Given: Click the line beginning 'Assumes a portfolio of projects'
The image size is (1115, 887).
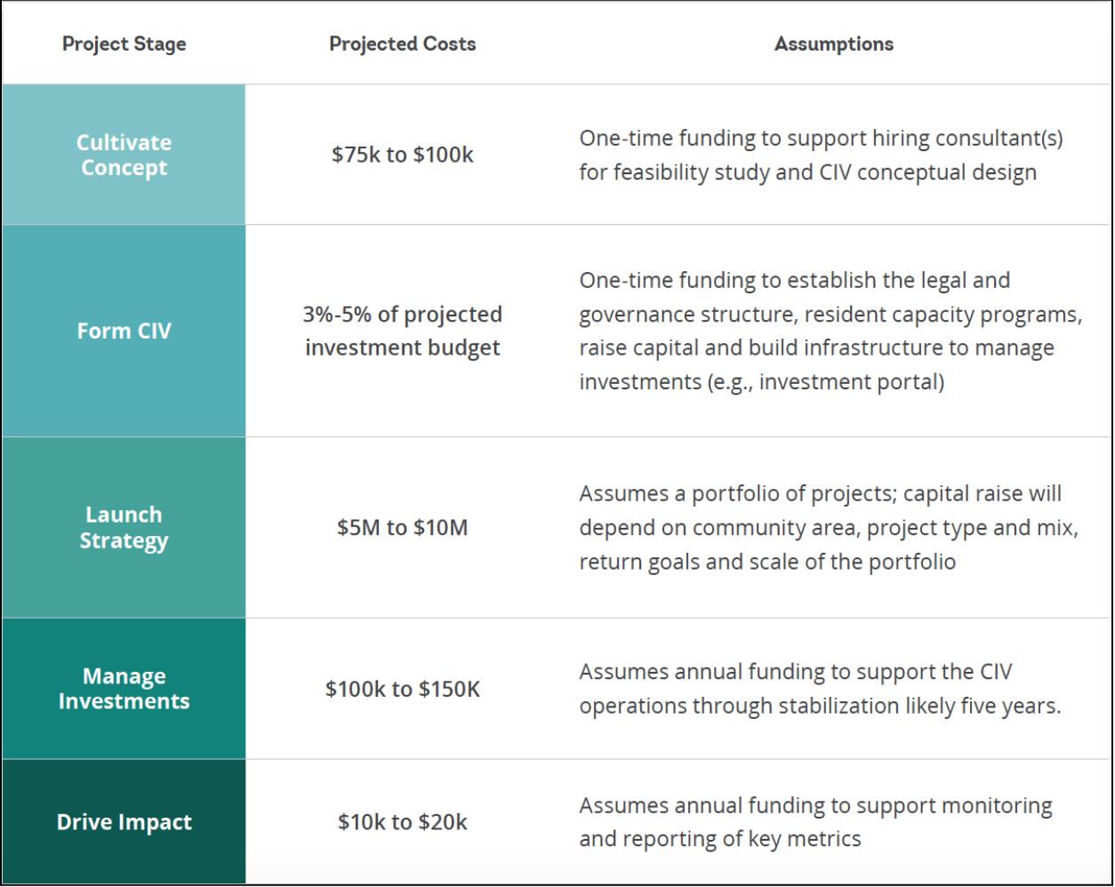Looking at the screenshot, I should tap(820, 493).
